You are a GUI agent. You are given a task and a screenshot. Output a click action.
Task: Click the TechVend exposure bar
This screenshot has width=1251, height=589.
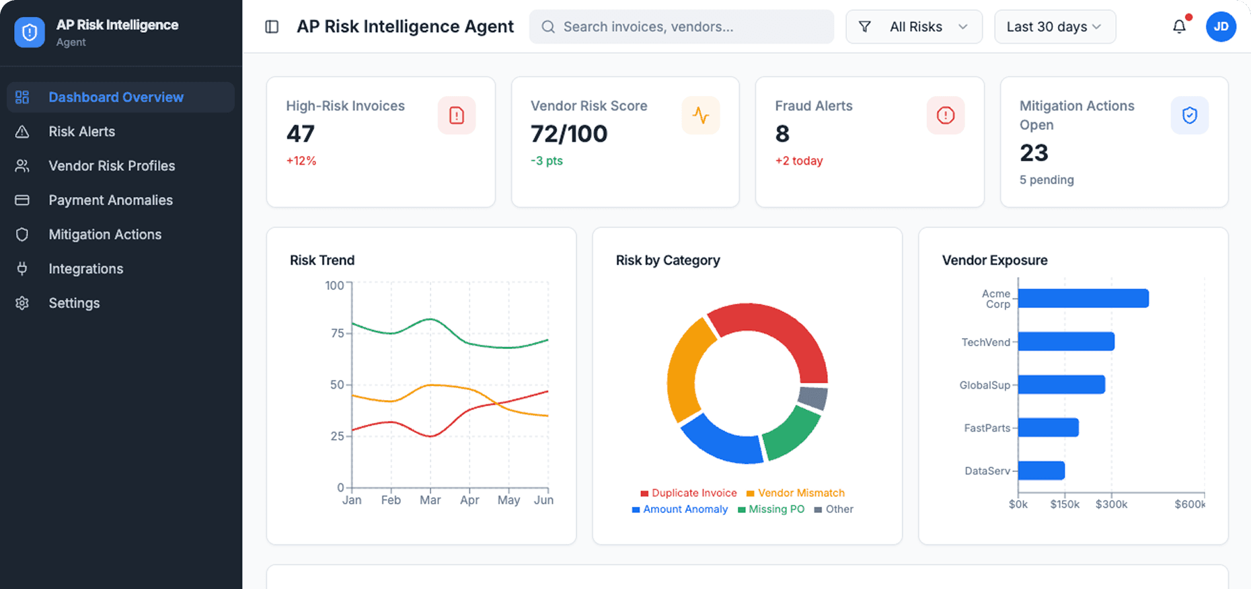pyautogui.click(x=1066, y=342)
